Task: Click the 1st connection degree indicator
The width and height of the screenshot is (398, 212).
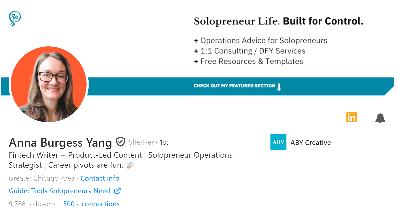Action: 164,142
